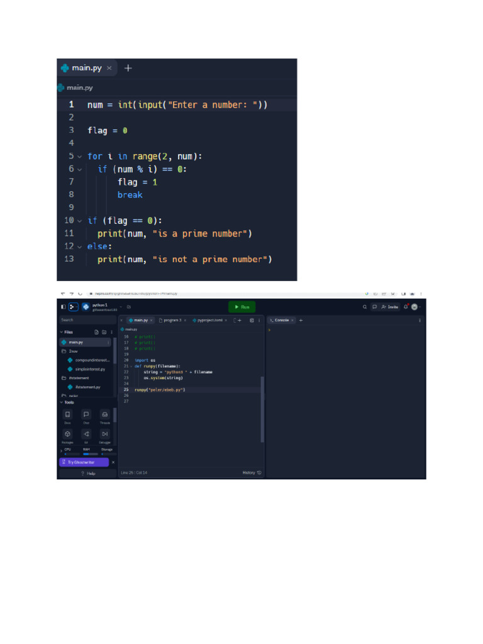
Task: Close the pyproject.toml tab
Action: [x=226, y=320]
